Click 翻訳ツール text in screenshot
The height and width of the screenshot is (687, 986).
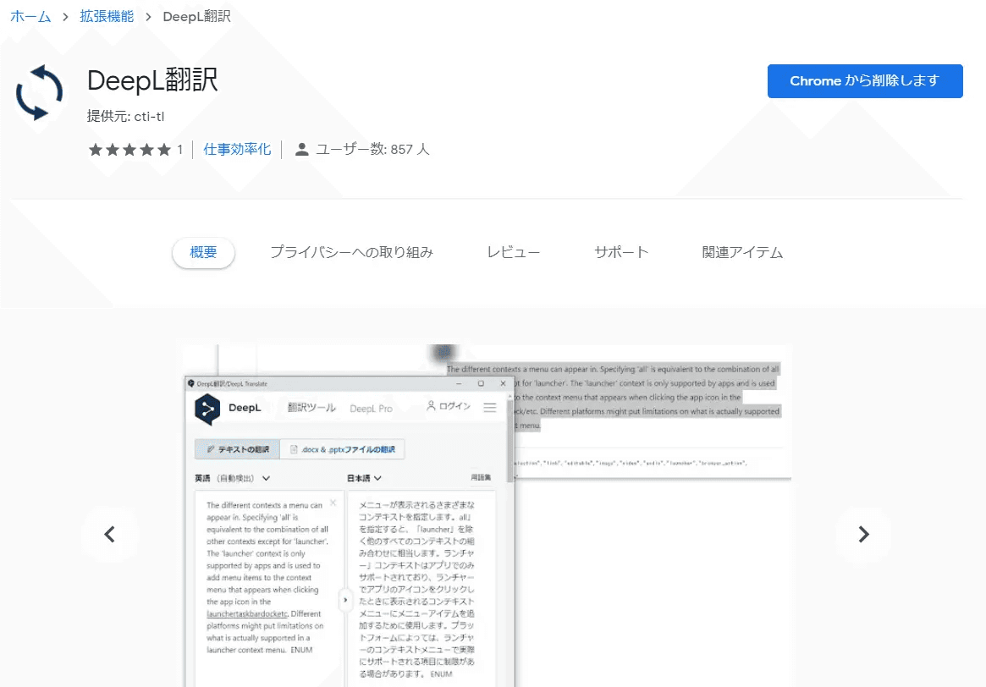[311, 408]
